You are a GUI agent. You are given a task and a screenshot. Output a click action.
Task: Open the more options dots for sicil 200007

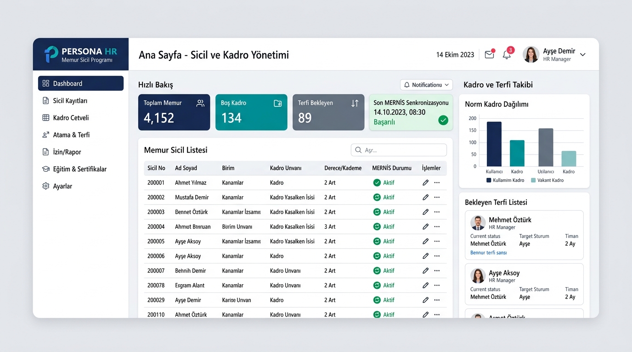tap(437, 270)
